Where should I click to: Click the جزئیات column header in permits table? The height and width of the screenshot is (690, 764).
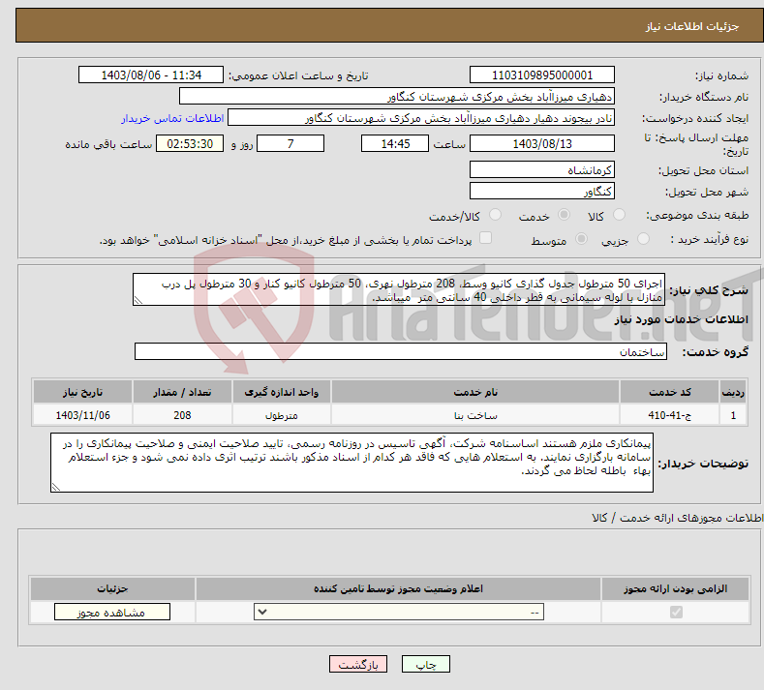pos(112,588)
